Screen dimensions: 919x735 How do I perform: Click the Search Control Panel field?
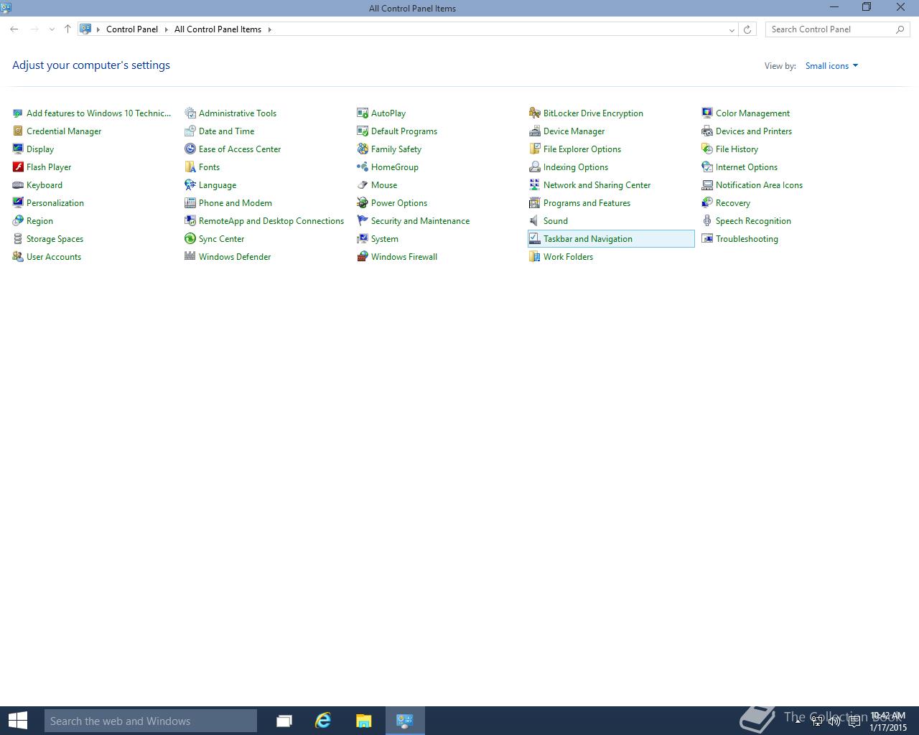(837, 29)
